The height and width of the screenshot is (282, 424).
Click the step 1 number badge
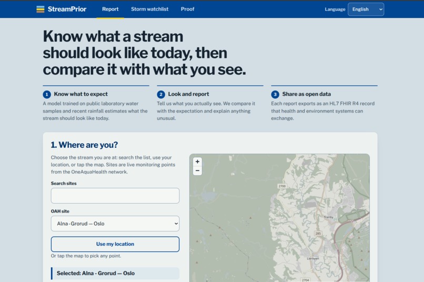pos(47,94)
